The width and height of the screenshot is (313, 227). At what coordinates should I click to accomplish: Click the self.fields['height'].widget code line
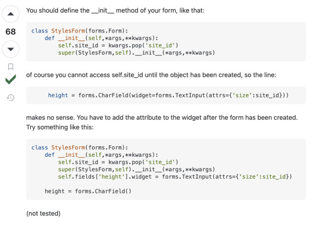[175, 176]
